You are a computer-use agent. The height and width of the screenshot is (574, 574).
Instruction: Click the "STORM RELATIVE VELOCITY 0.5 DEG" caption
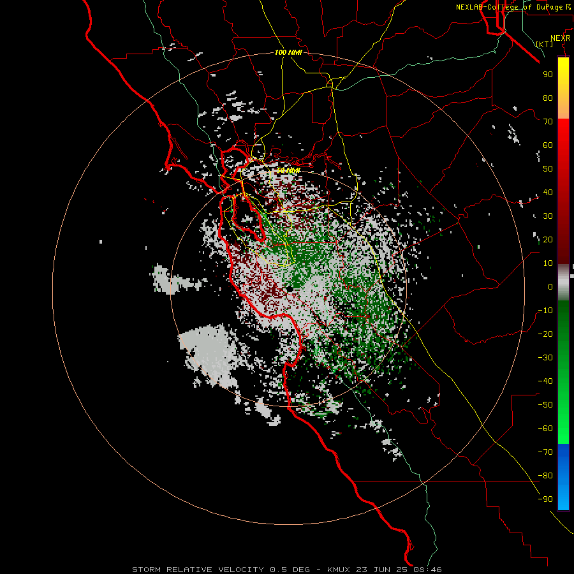point(221,570)
